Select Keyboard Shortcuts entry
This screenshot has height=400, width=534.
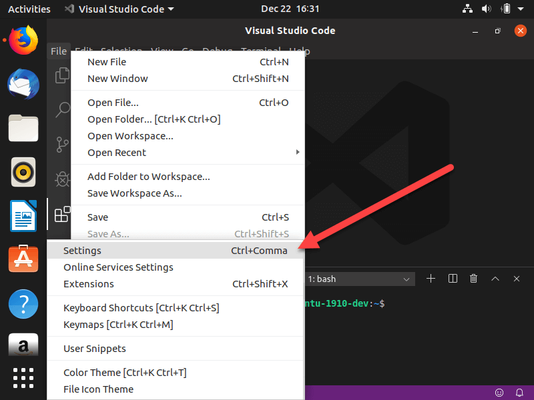175,308
